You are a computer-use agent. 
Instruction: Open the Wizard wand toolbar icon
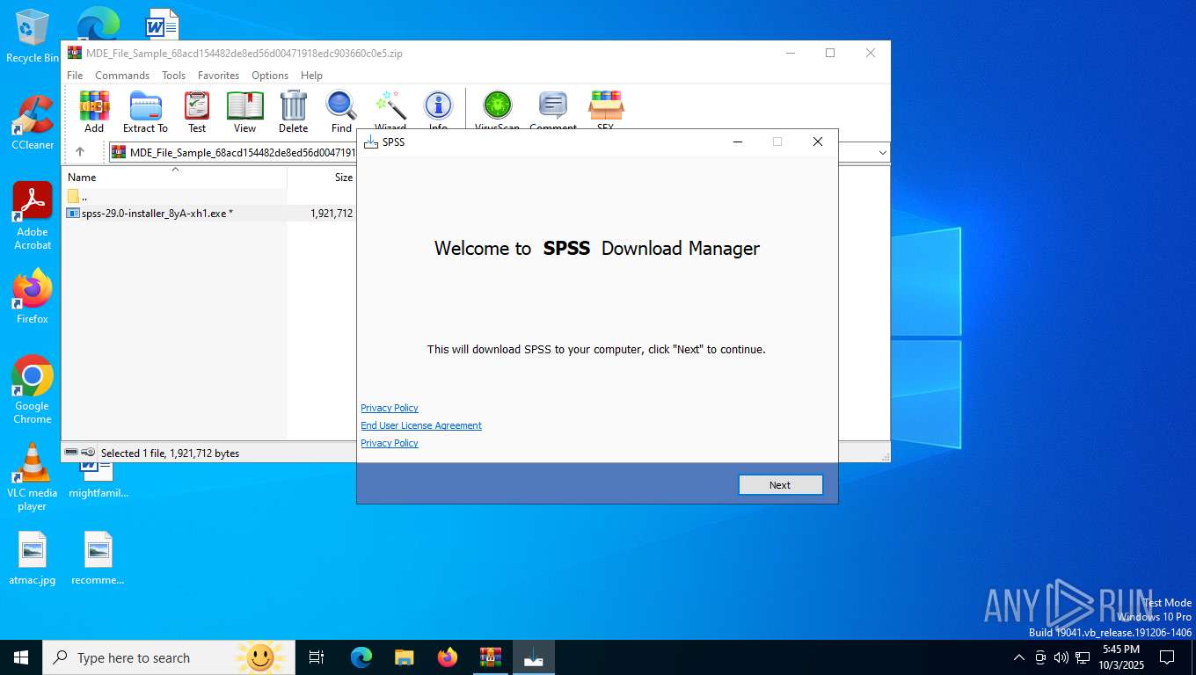[390, 109]
